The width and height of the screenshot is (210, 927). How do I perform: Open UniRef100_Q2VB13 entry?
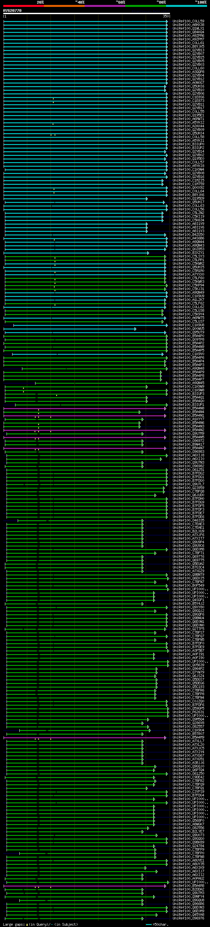tap(188, 50)
